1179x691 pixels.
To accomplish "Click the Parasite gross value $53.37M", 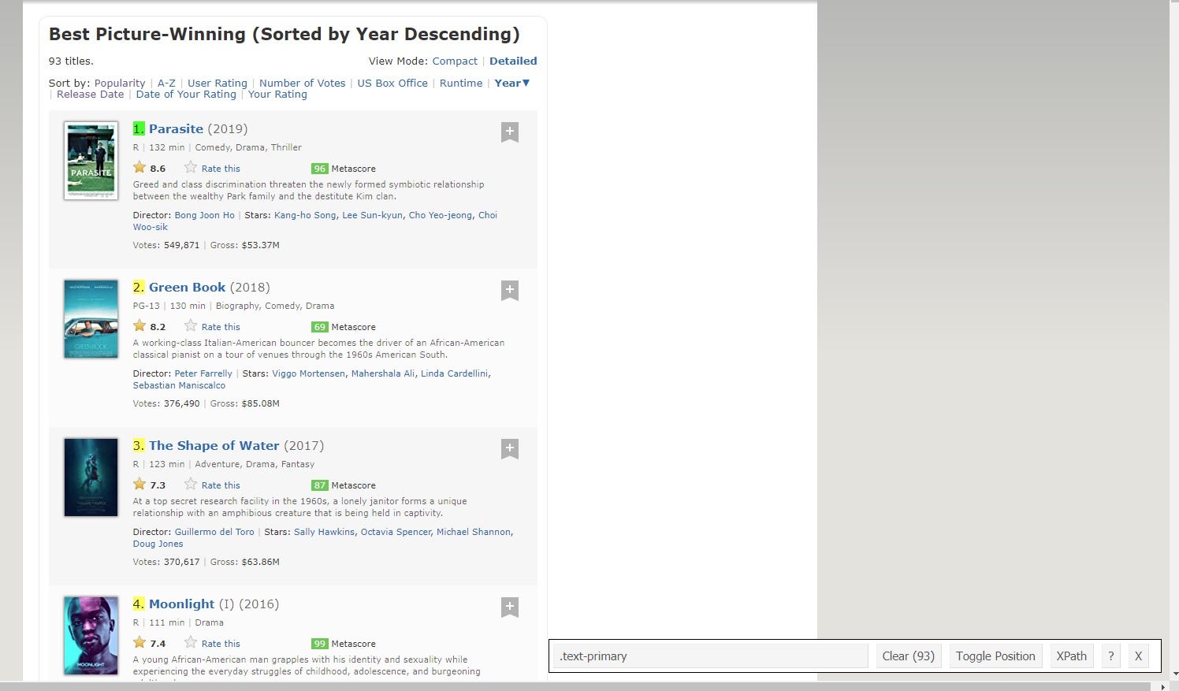I will tap(261, 245).
